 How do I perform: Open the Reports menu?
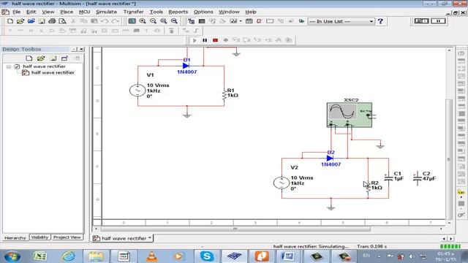(x=178, y=12)
